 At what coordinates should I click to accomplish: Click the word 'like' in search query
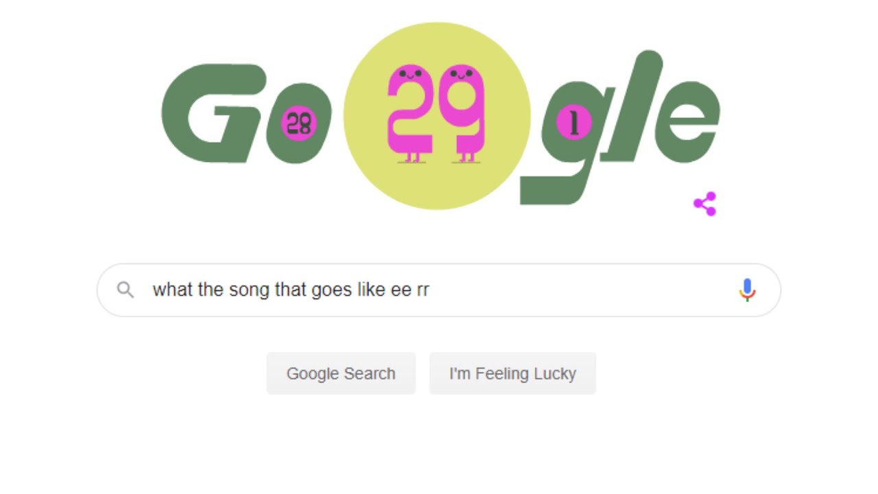370,290
